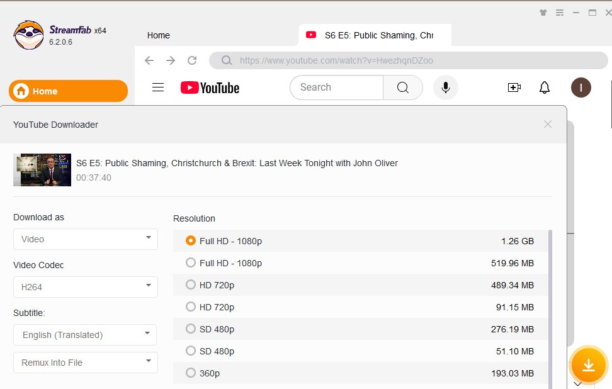Open the hamburger menu in title bar

(560, 13)
